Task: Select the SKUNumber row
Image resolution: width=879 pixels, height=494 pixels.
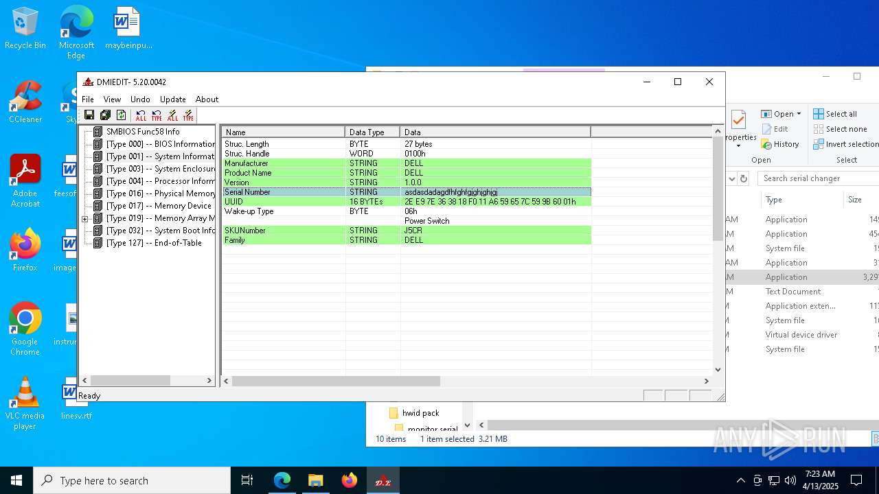Action: point(407,231)
